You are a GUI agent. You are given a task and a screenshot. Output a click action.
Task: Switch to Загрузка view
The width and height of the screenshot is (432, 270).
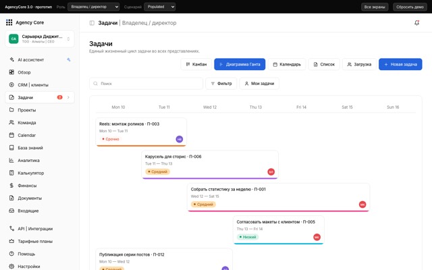click(359, 64)
